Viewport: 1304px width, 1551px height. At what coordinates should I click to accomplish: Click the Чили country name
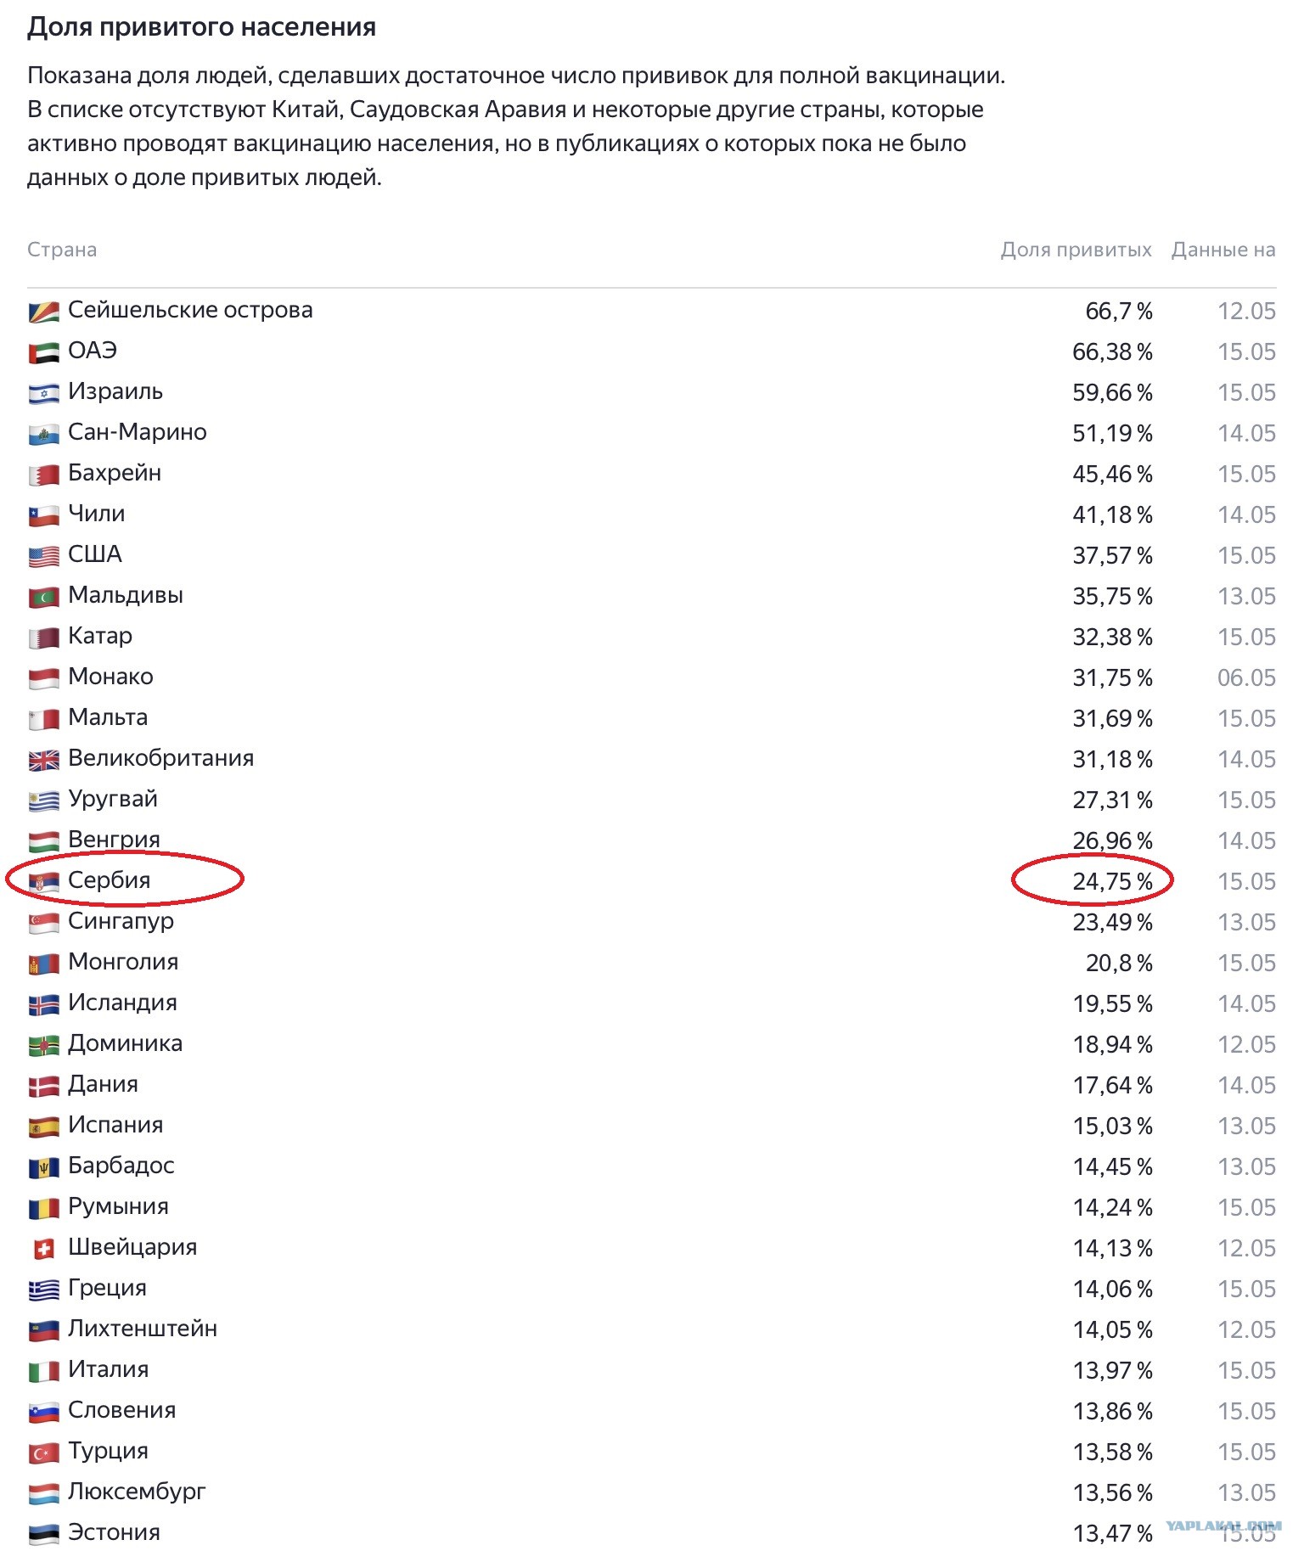(x=97, y=514)
